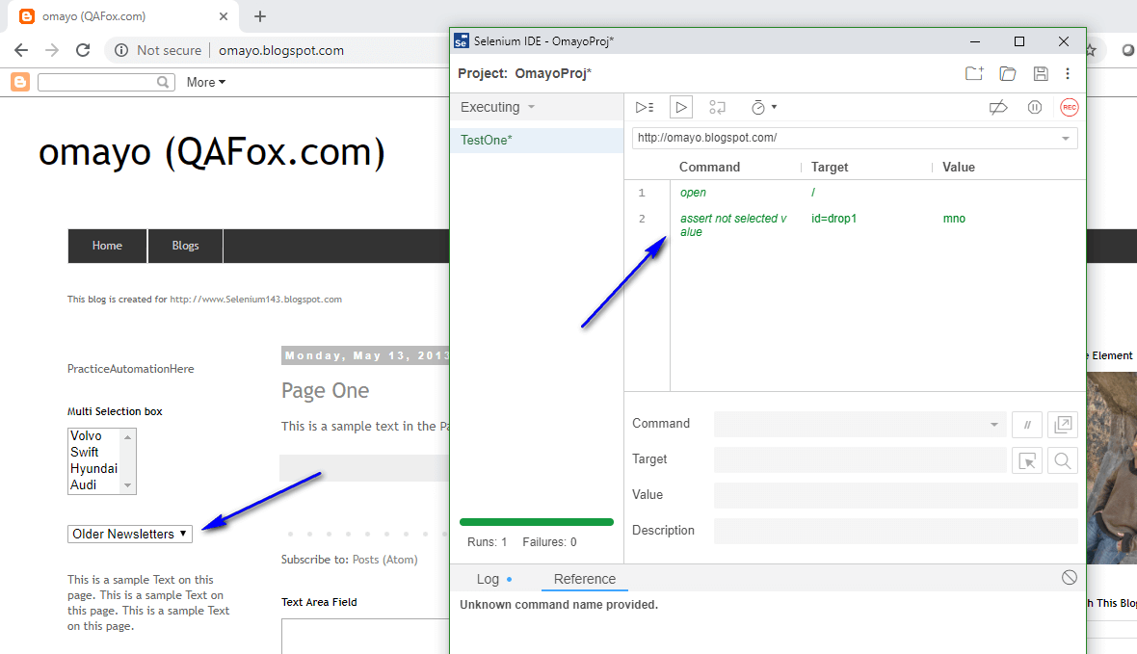The width and height of the screenshot is (1137, 654).
Task: Click omayo (QAFox.com) blog title
Action: (212, 152)
